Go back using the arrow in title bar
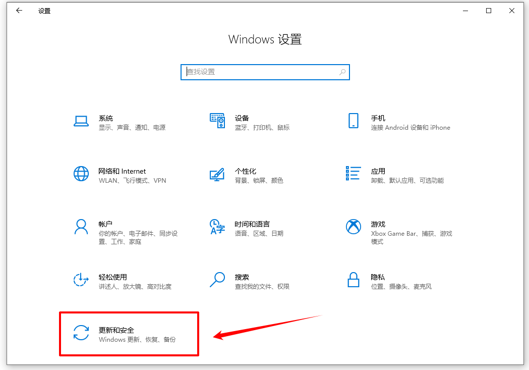 [19, 11]
